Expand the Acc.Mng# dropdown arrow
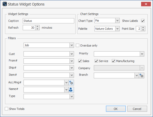This screenshot has width=153, height=117. coord(66,83)
